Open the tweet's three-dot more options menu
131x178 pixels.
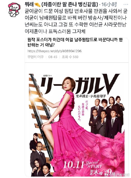click(126, 4)
